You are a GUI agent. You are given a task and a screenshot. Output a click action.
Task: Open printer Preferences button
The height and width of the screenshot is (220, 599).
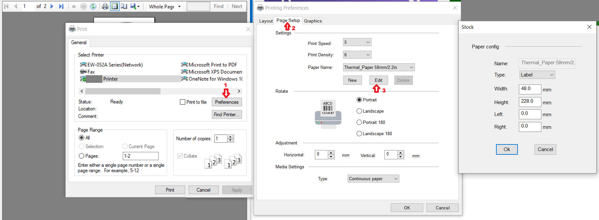click(x=227, y=102)
